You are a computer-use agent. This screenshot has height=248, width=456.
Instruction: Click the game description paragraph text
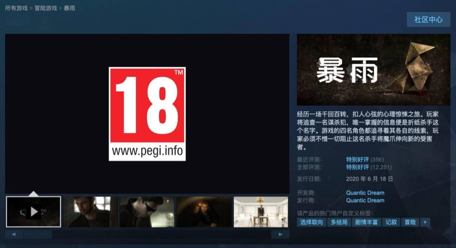coord(368,130)
